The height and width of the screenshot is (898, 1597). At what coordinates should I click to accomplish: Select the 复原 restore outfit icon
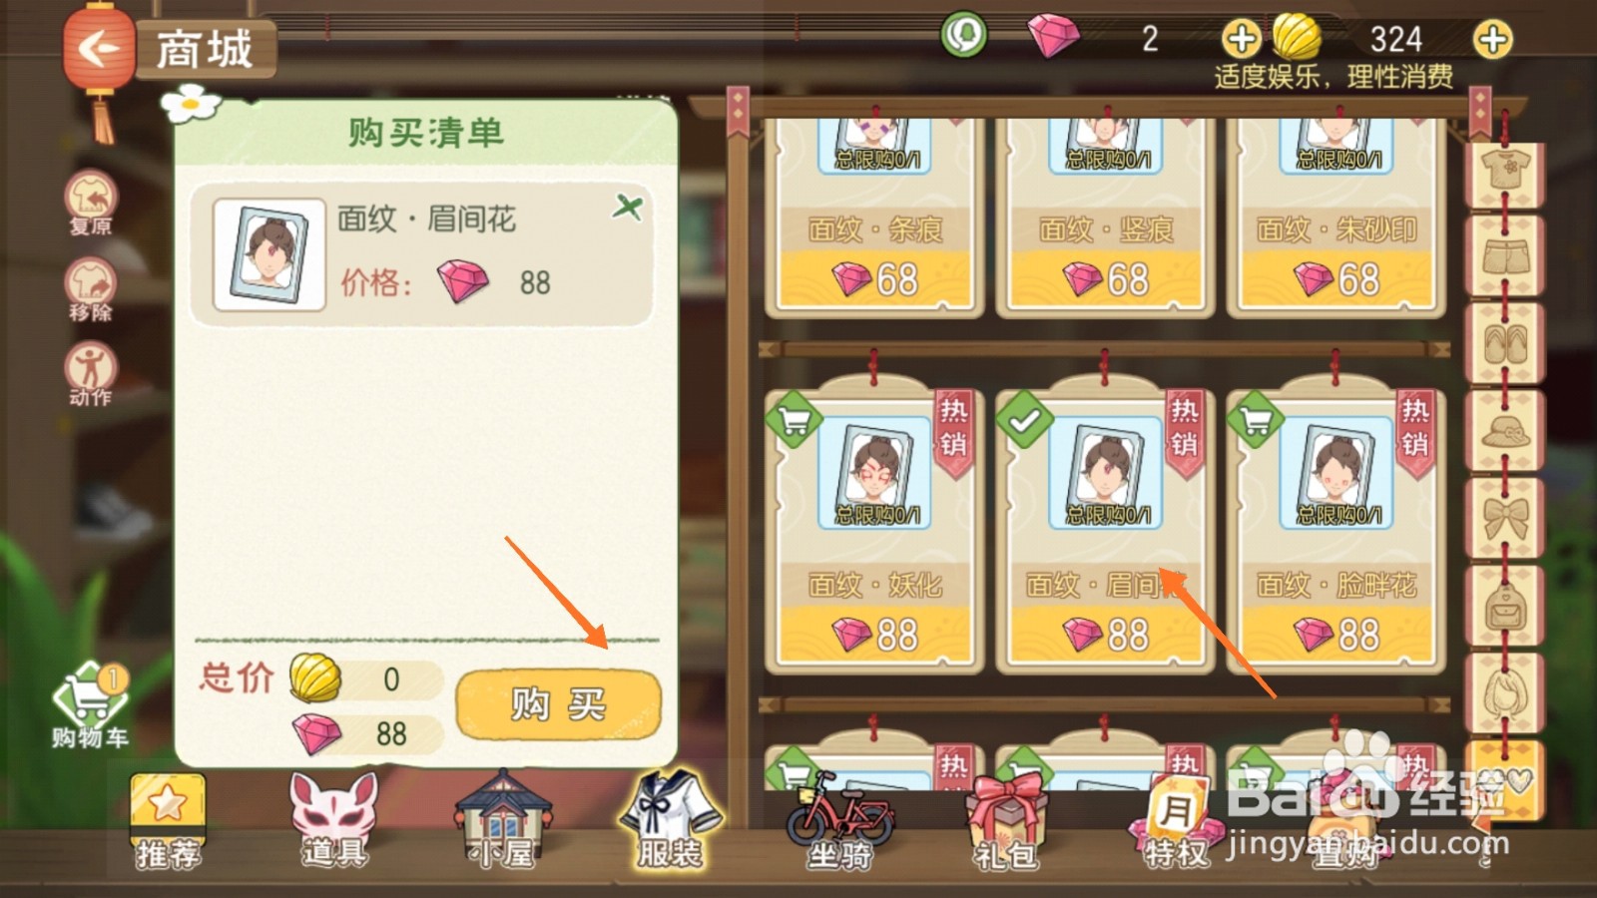coord(91,202)
